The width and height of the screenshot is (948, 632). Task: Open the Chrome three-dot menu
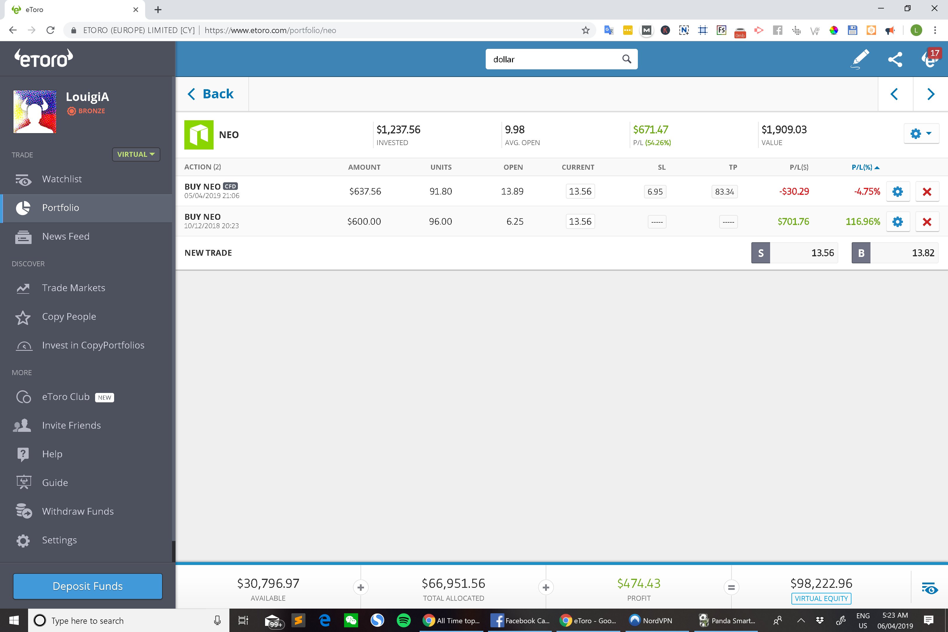pyautogui.click(x=935, y=30)
